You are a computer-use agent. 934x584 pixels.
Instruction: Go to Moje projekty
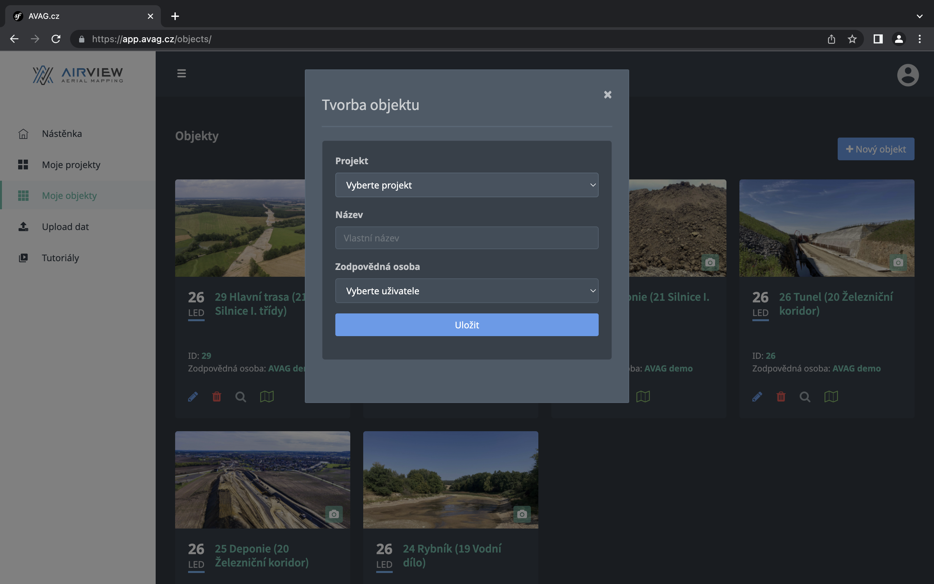(x=71, y=164)
